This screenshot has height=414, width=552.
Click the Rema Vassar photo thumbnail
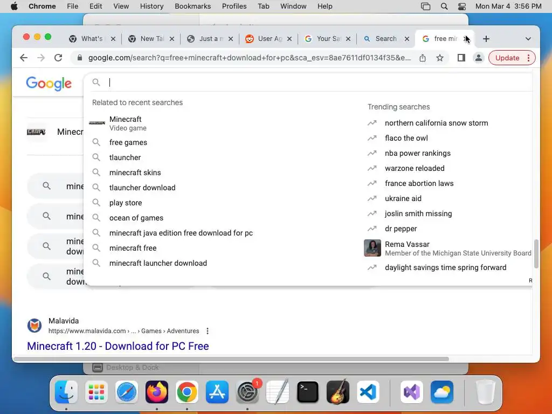point(372,248)
